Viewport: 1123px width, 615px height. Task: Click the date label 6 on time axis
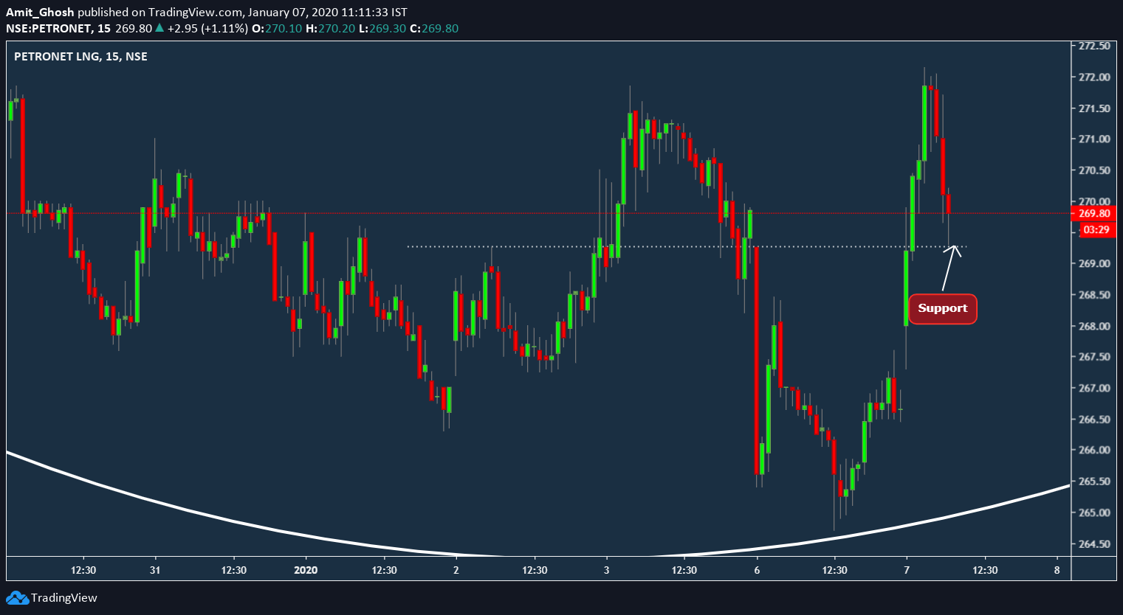coord(758,570)
